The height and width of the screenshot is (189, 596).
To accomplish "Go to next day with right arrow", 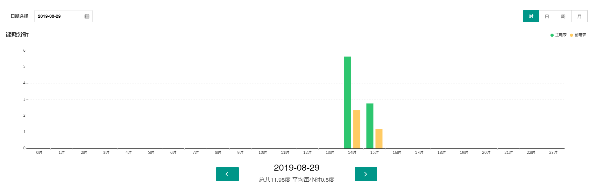I will [366, 174].
